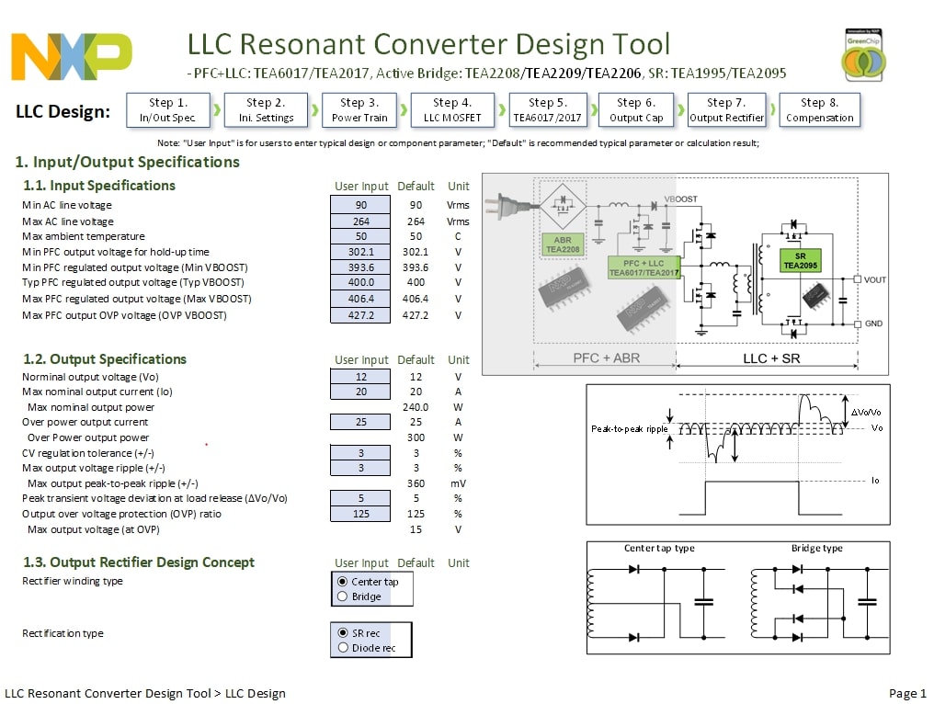Open Step 4 LLC MOSFET
Screen dimensions: 934x704
452,109
